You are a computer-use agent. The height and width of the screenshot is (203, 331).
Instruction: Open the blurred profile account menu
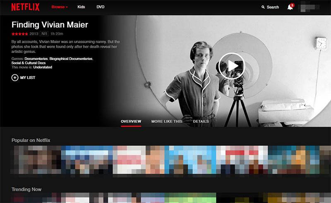(309, 7)
